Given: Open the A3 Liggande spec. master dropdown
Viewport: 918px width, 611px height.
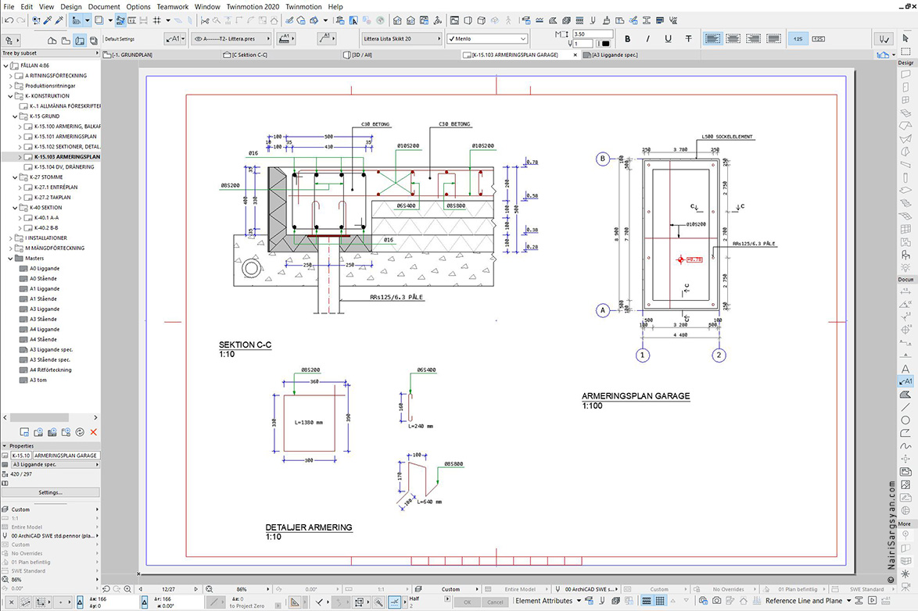Looking at the screenshot, I should [55, 464].
